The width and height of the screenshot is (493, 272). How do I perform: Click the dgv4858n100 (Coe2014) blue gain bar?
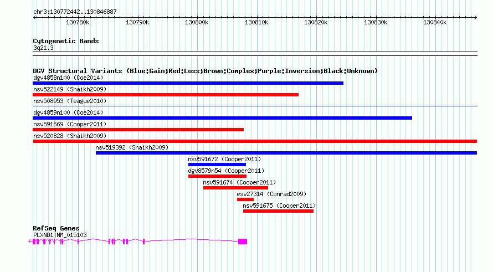(x=188, y=83)
